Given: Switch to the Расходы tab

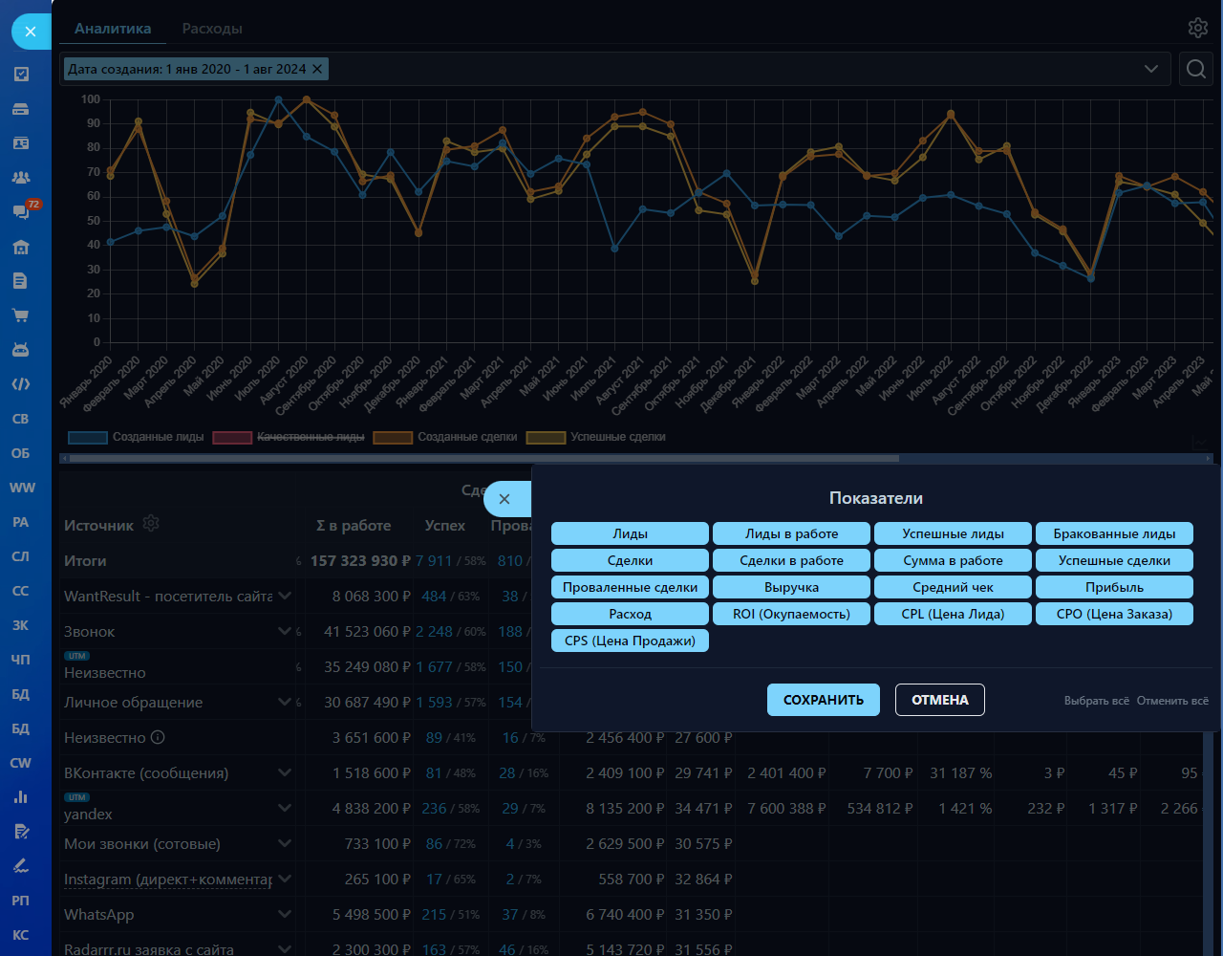Looking at the screenshot, I should pyautogui.click(x=212, y=29).
